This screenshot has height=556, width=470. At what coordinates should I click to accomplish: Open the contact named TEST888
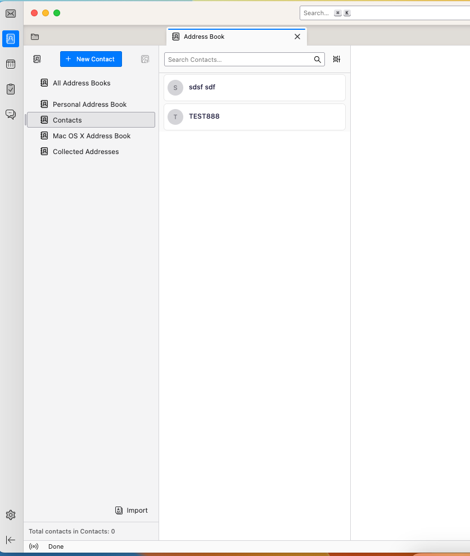coord(254,116)
